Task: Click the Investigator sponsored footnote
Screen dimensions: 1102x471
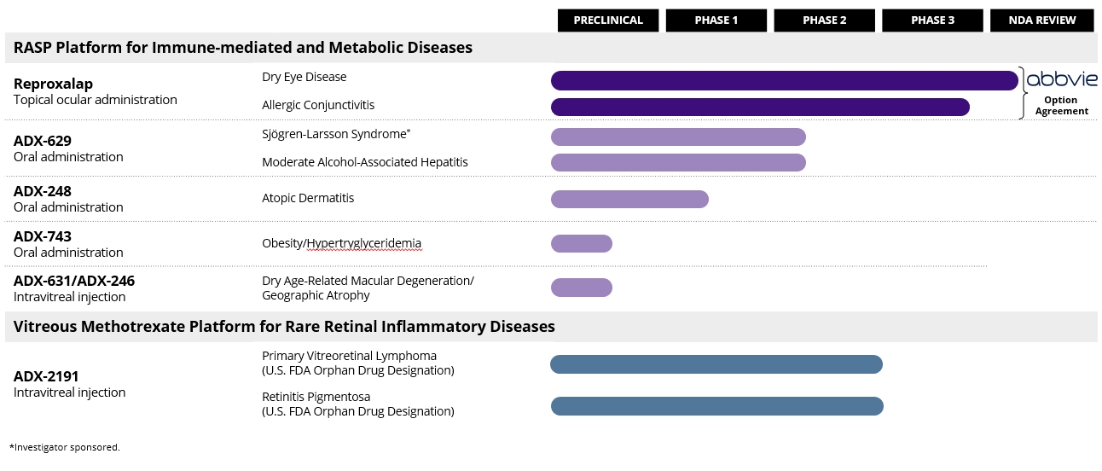Action: tap(65, 447)
